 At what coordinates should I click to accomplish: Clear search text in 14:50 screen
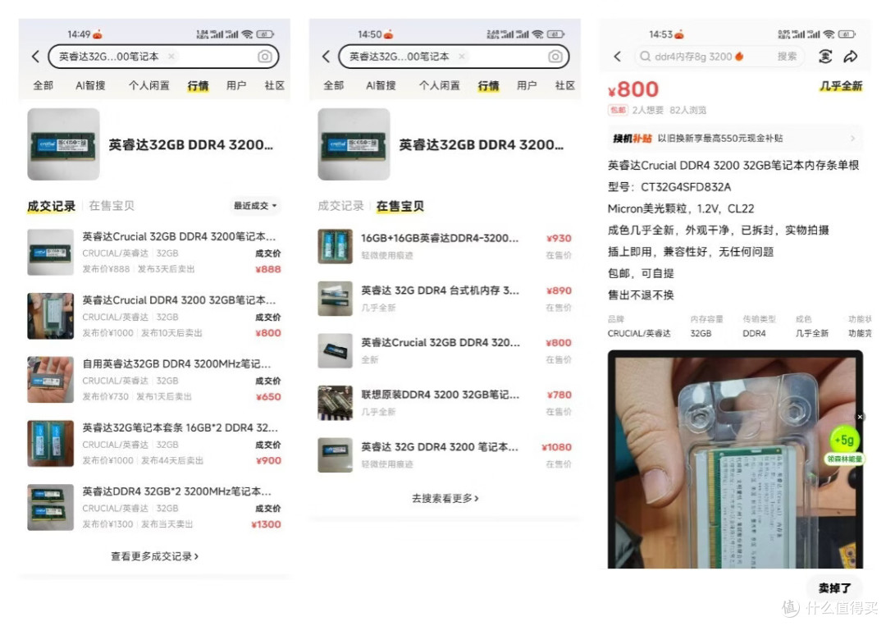point(462,56)
